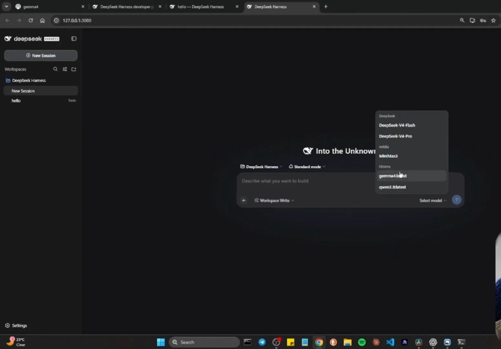Add a new workspace with folder-plus icon
501x349 pixels.
(74, 69)
